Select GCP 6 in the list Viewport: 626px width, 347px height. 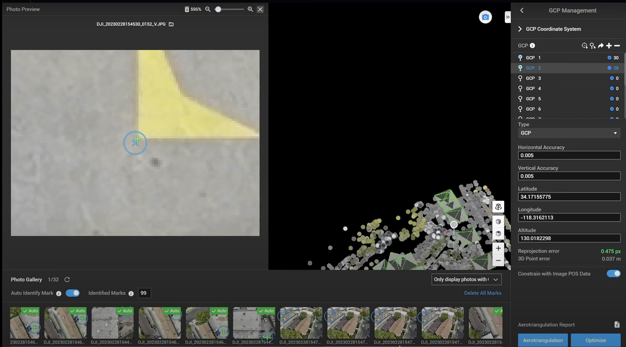pyautogui.click(x=567, y=109)
